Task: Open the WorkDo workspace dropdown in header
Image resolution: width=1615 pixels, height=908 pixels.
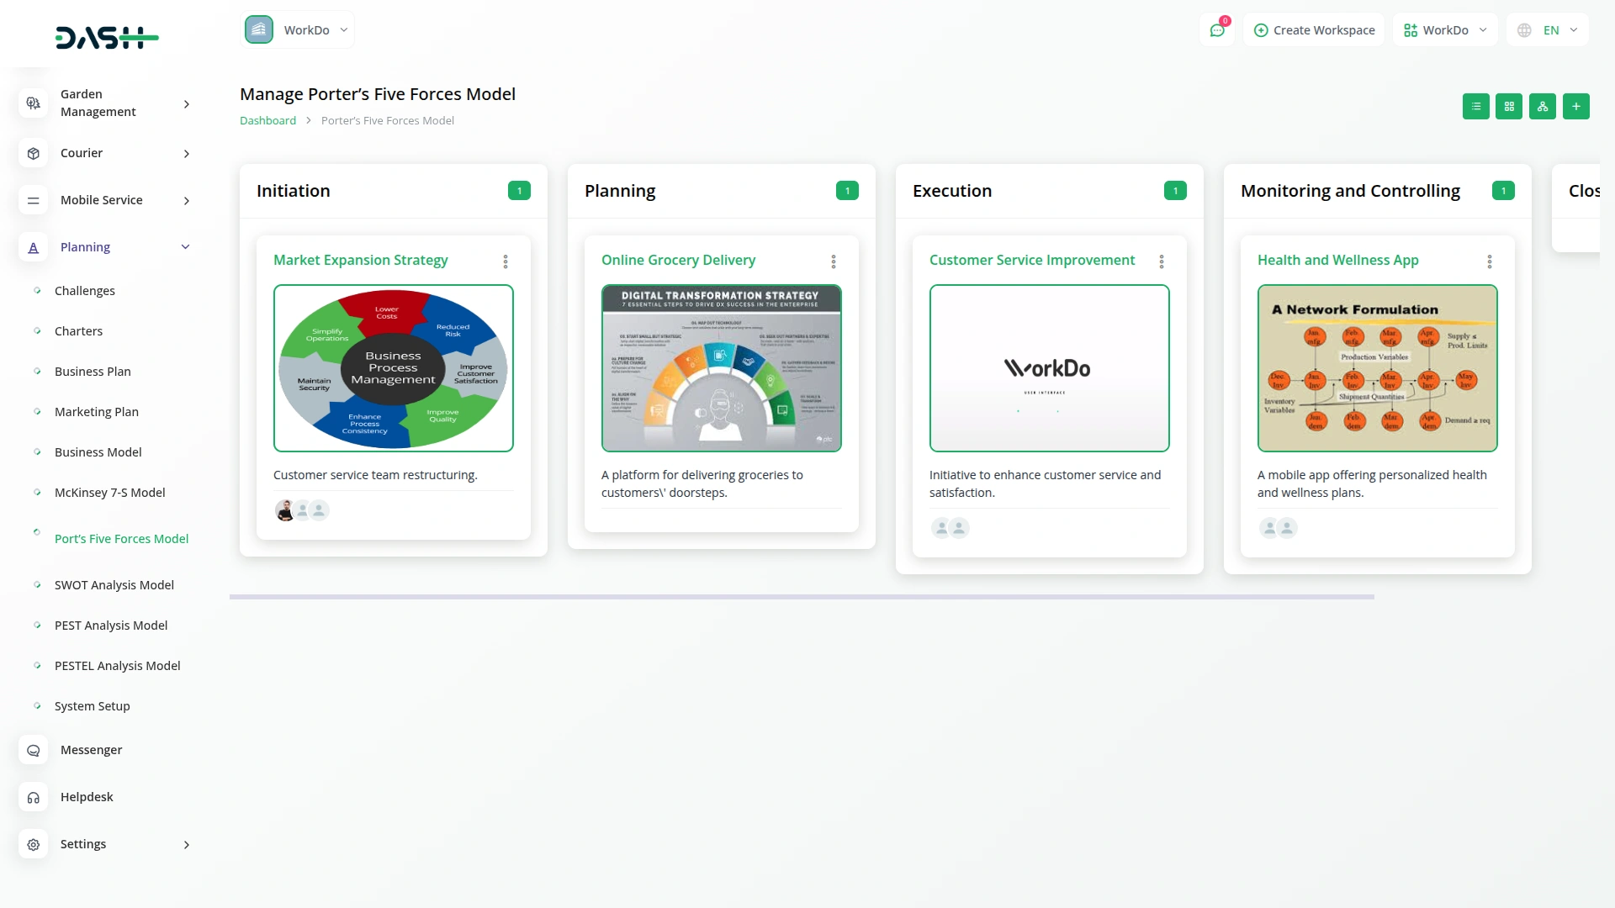Action: tap(1445, 30)
